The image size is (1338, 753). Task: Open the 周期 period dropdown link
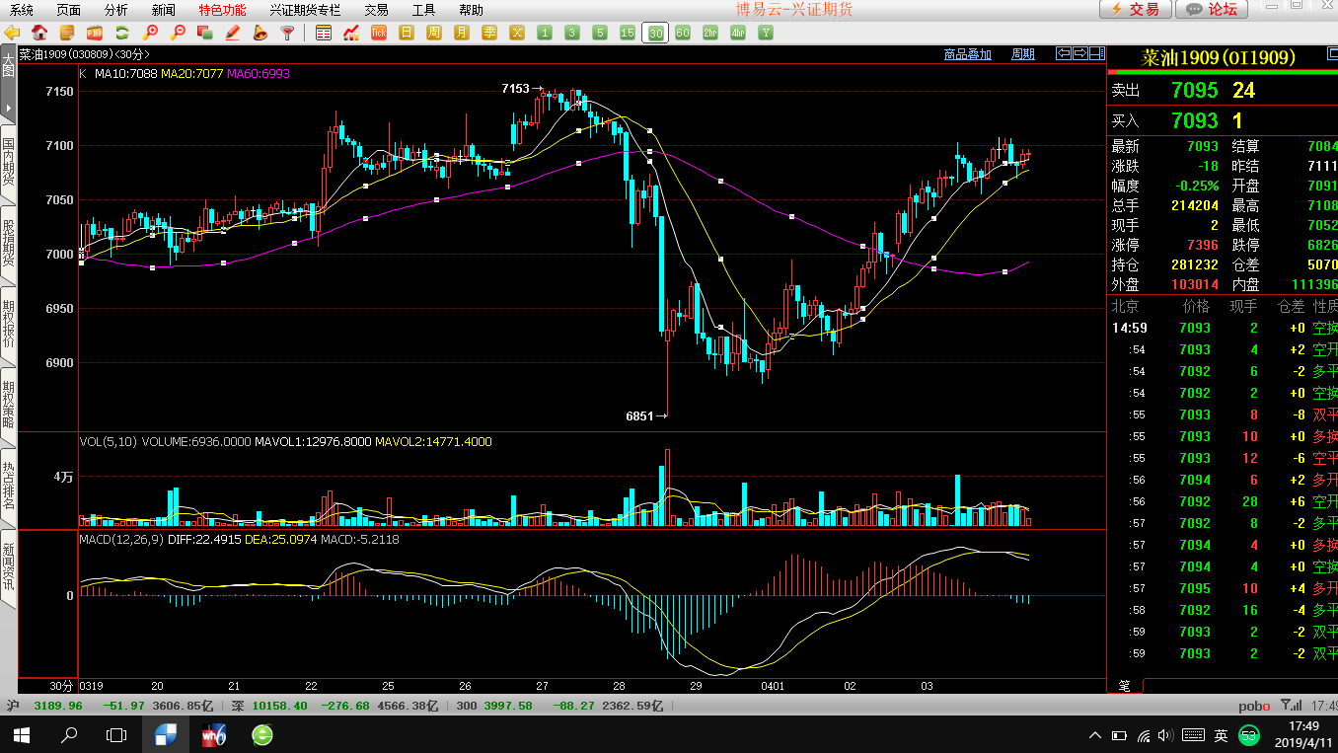pyautogui.click(x=1023, y=54)
